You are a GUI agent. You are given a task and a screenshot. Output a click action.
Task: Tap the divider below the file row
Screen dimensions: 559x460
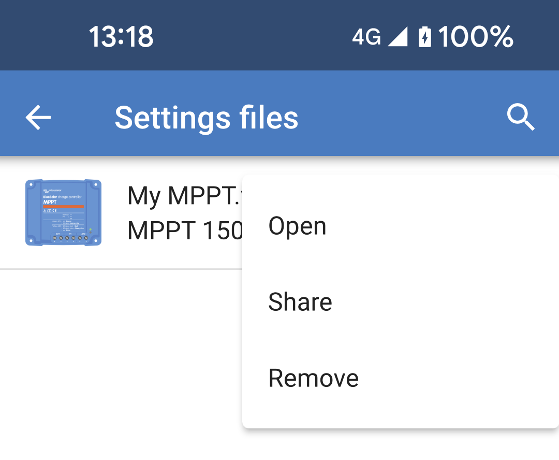click(119, 267)
